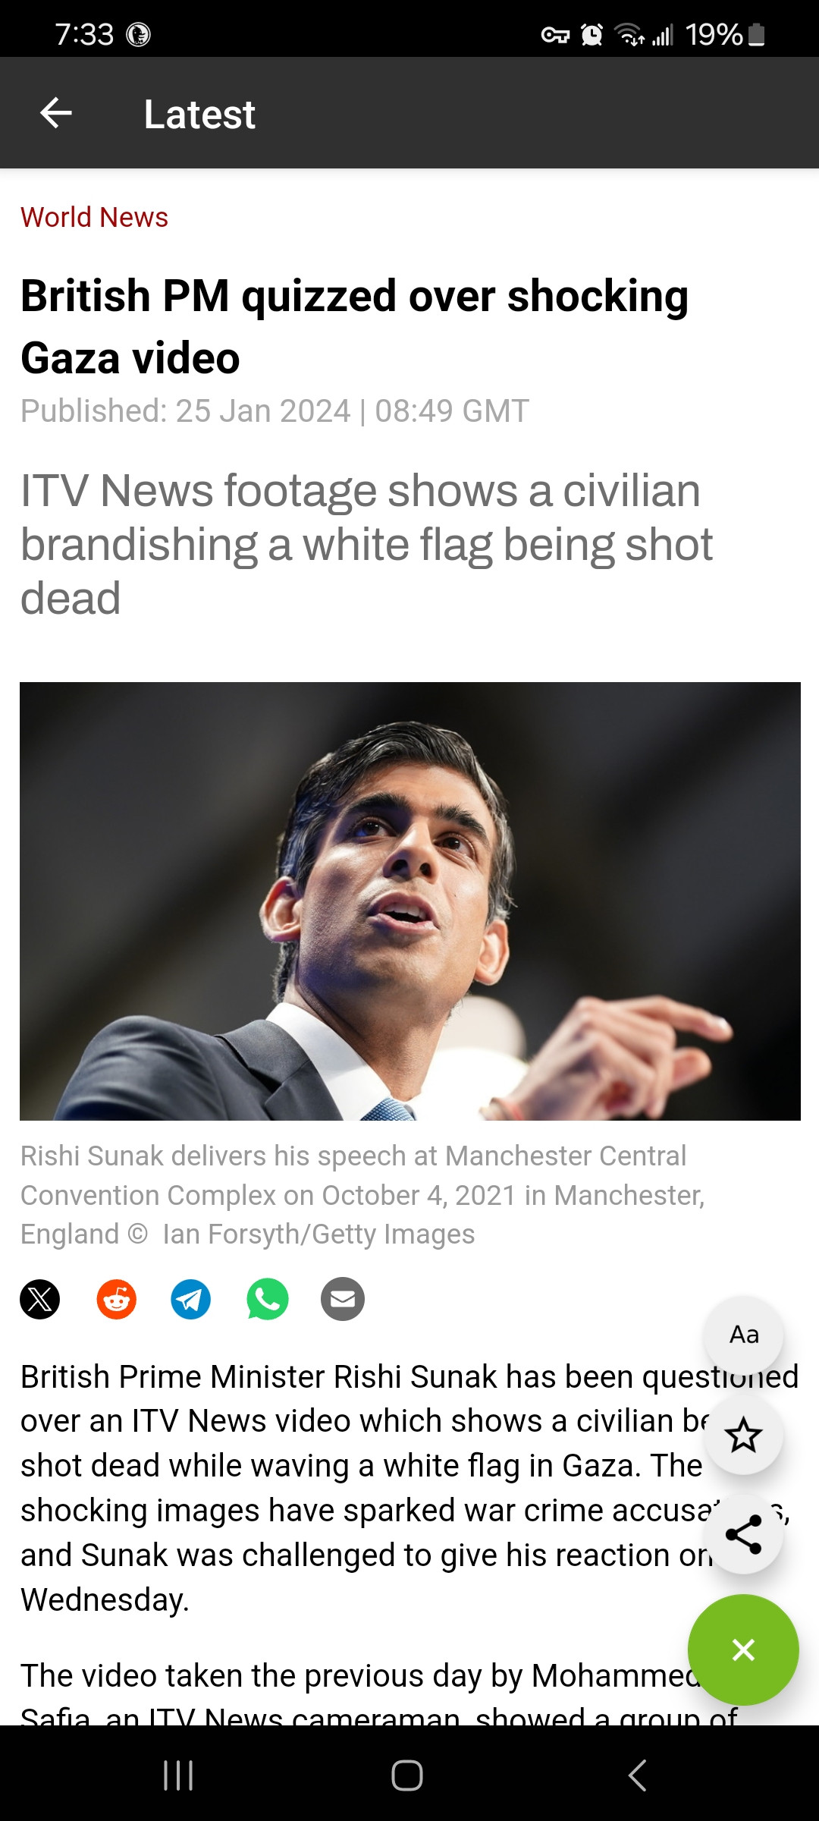Screen dimensions: 819x1821
Task: Open the World News category link
Action: click(x=94, y=217)
